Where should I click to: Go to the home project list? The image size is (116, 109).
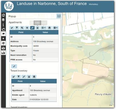click(3, 15)
